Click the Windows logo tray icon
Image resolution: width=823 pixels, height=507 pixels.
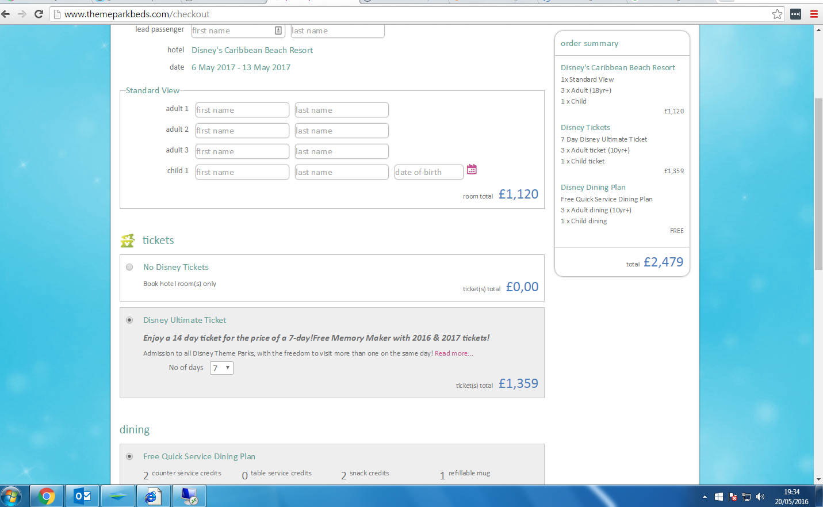coord(719,497)
